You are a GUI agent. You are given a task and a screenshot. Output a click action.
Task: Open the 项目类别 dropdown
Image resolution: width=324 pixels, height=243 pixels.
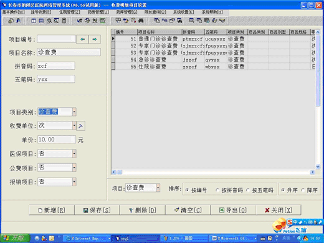point(74,112)
